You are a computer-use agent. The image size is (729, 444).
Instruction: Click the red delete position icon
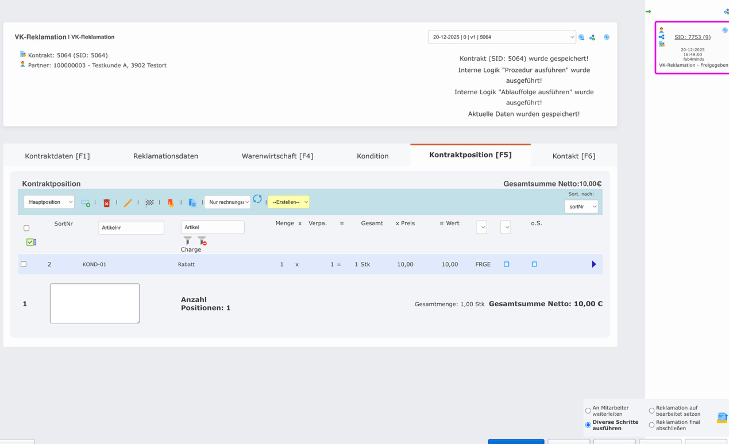106,203
